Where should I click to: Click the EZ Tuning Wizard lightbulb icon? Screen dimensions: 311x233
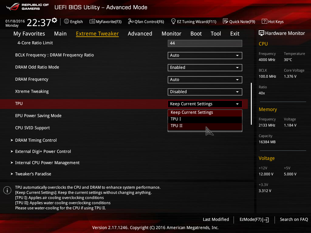[173, 21]
